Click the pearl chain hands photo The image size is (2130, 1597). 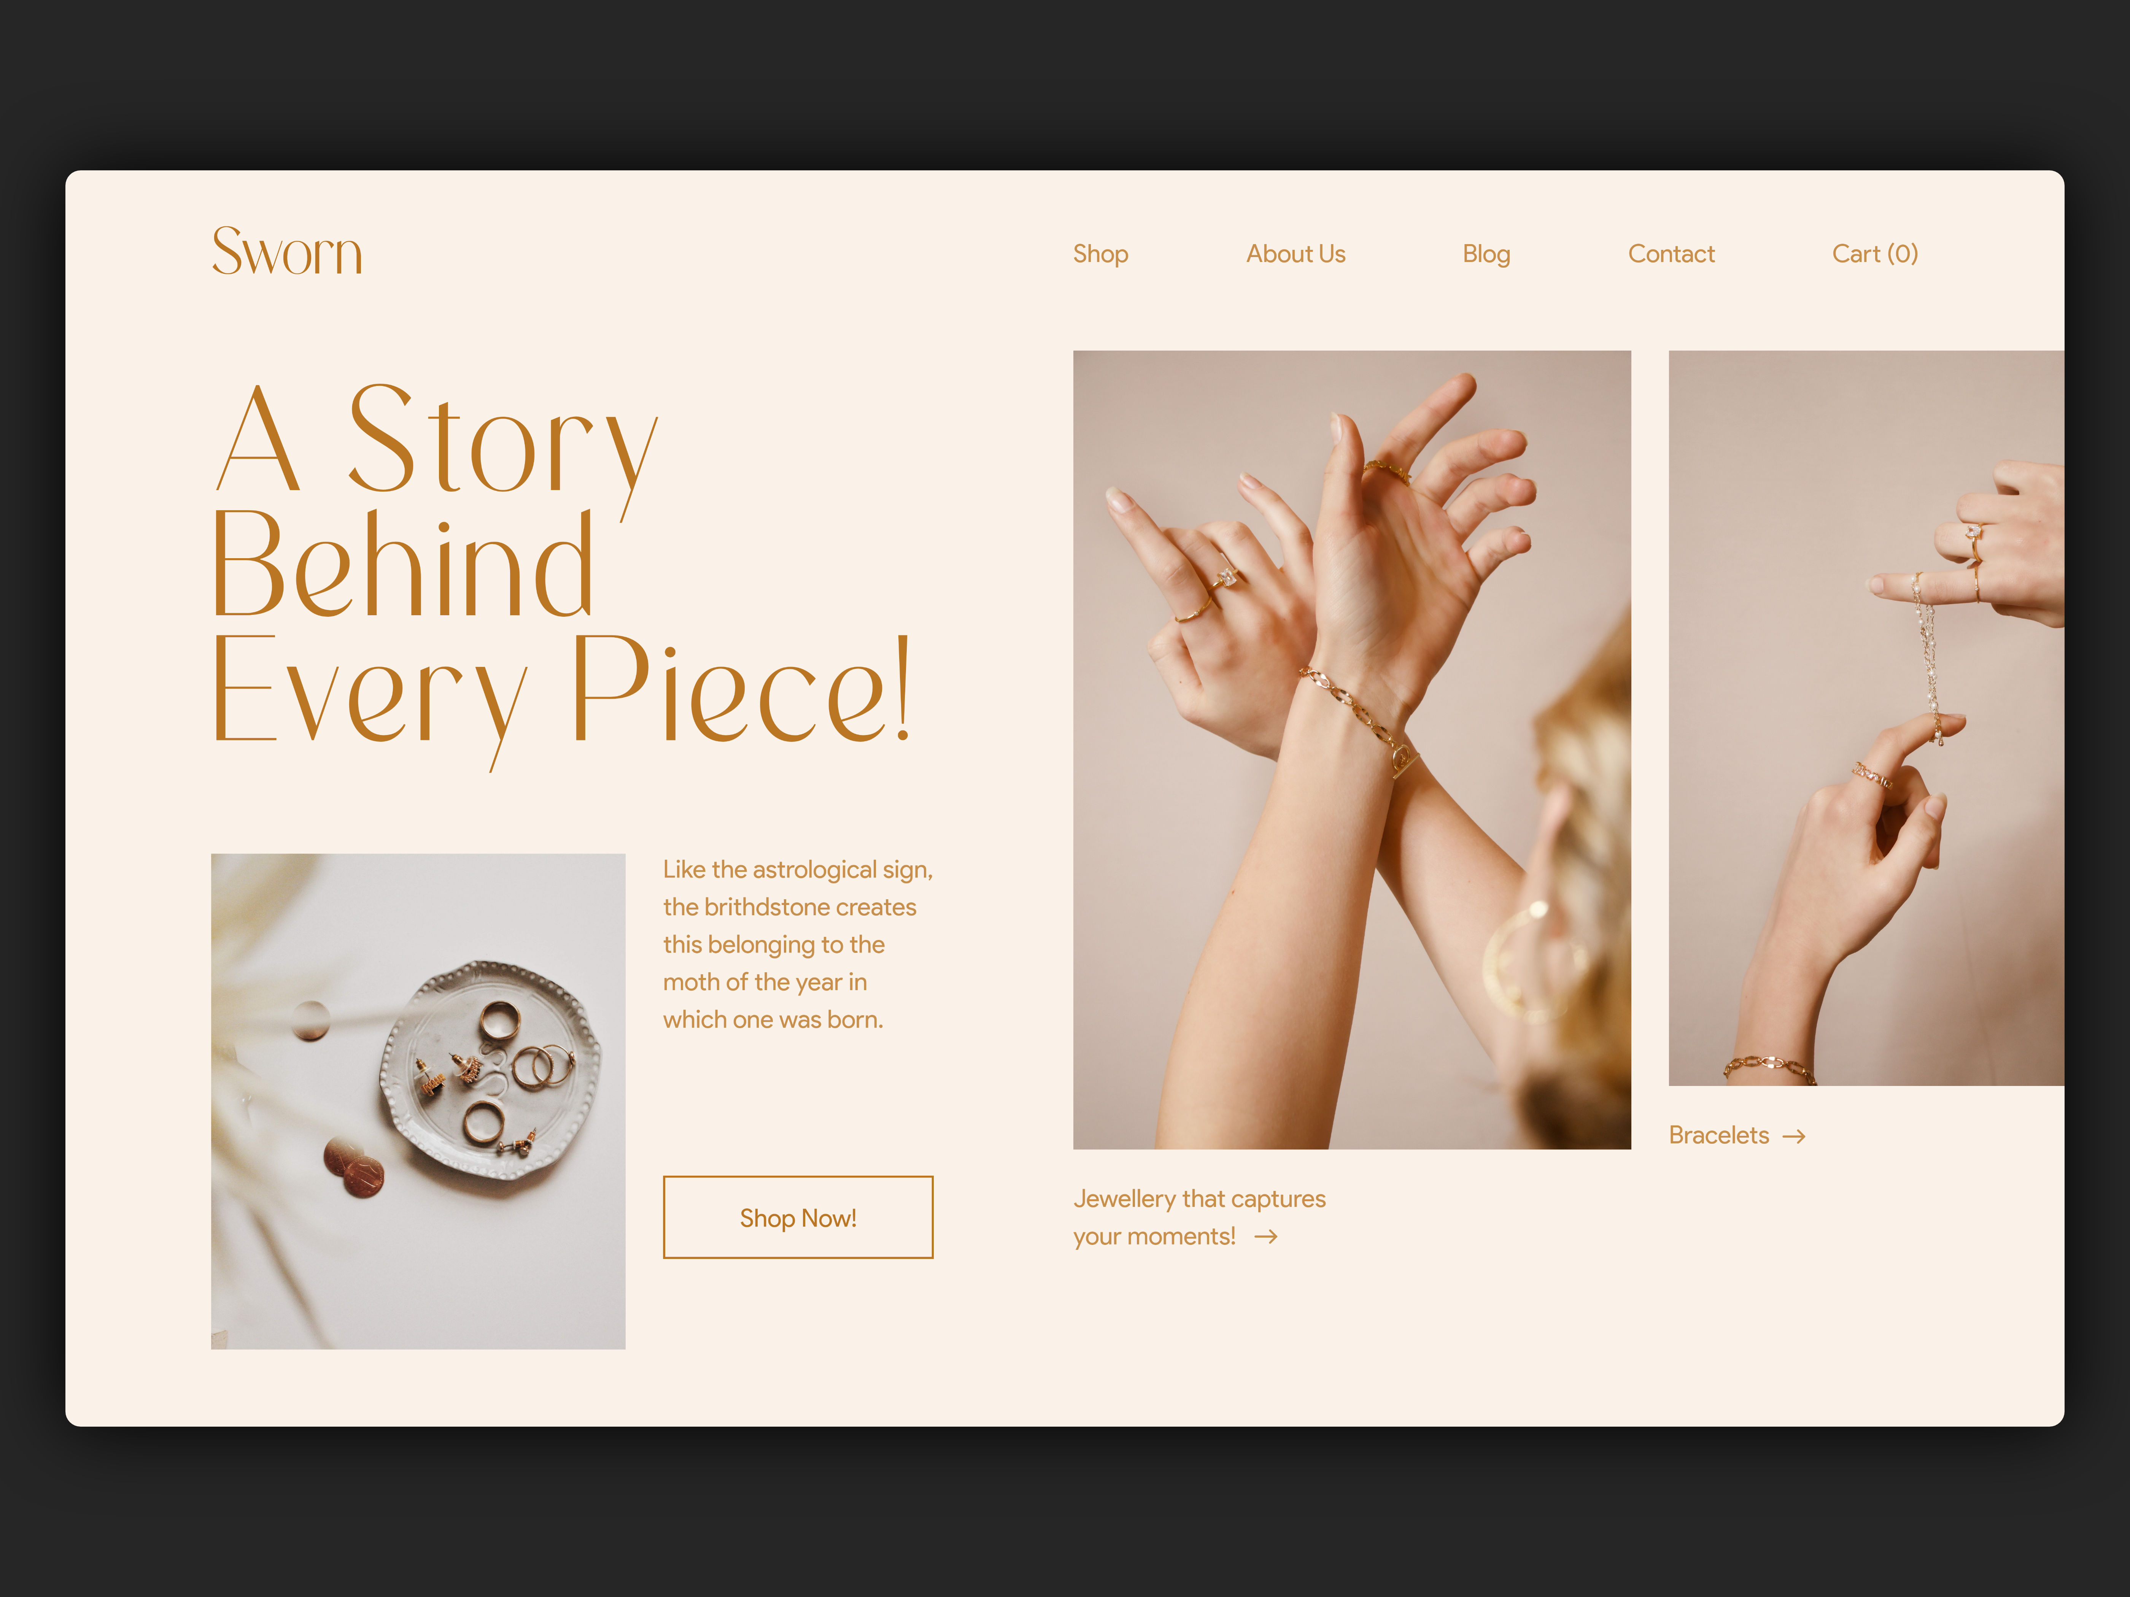point(1866,718)
